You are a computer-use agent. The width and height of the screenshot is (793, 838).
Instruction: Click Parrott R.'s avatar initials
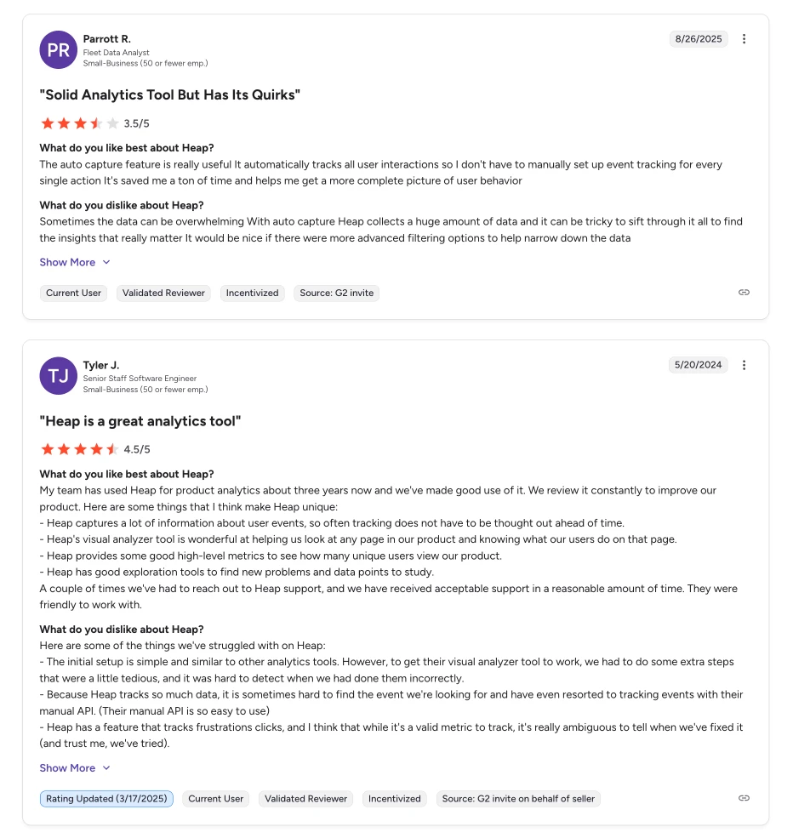pos(58,49)
